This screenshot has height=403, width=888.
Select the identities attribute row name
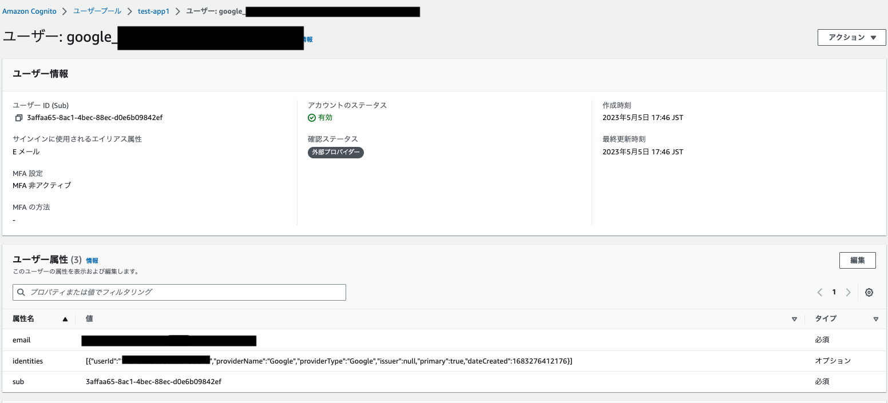pos(27,361)
